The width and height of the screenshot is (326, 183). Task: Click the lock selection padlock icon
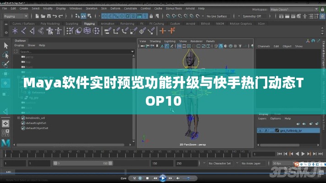coord(151,16)
